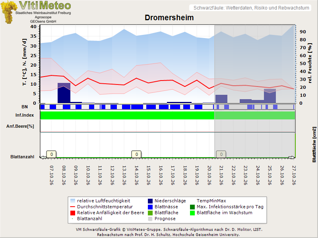Click the Blattnässe blue legend swatch
Viewport: 318px width, 238px height.
(150, 207)
